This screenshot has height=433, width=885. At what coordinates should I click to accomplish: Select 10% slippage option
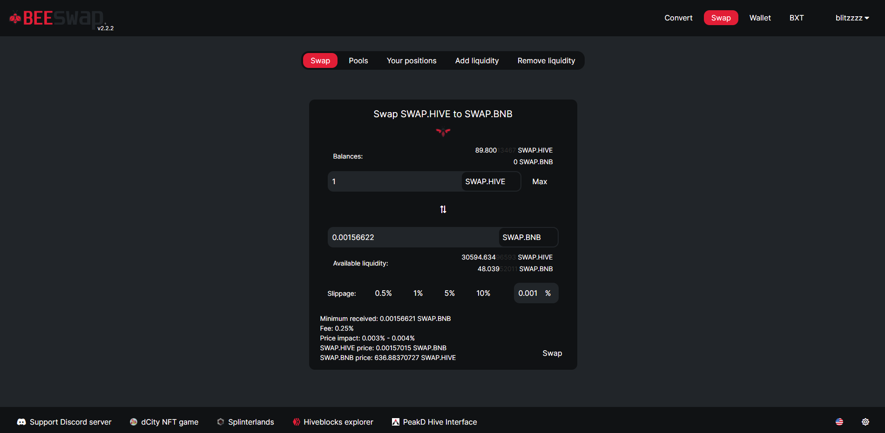pyautogui.click(x=483, y=293)
